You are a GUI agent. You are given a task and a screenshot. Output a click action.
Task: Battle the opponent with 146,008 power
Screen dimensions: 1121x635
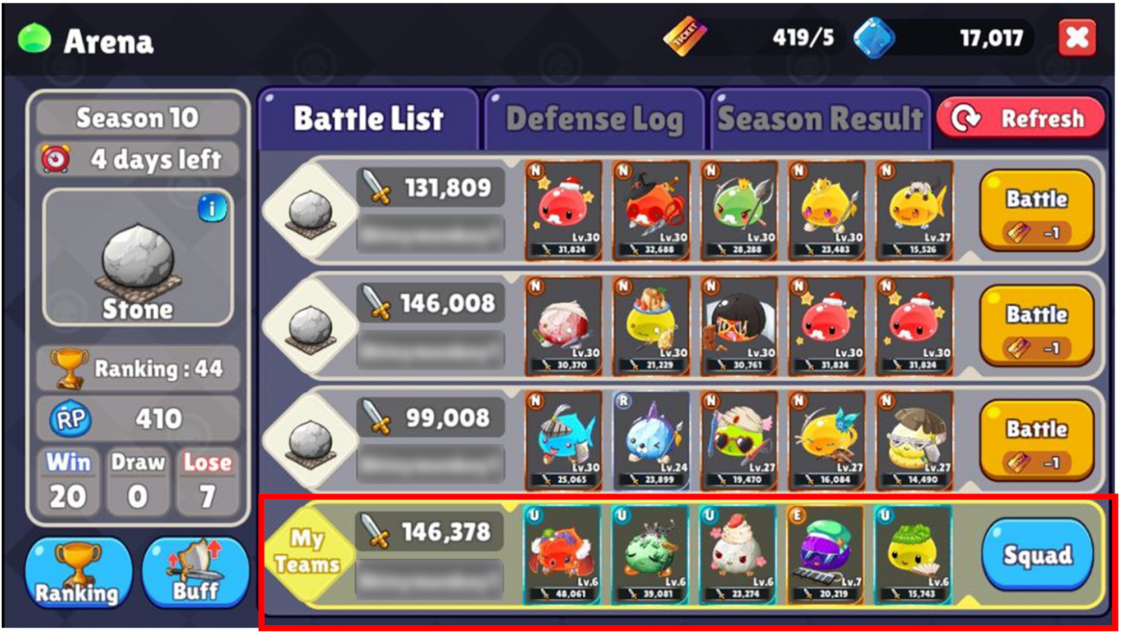point(1037,326)
